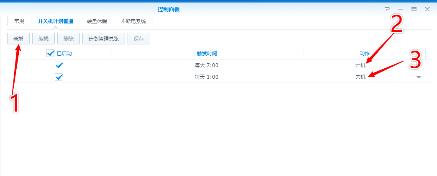The width and height of the screenshot is (437, 176).
Task: Disable the 每天 1:00 schedule checkbox
Action: 59,77
